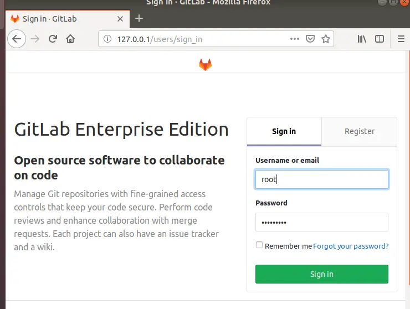
Task: Show site information icon in address bar
Action: 107,39
